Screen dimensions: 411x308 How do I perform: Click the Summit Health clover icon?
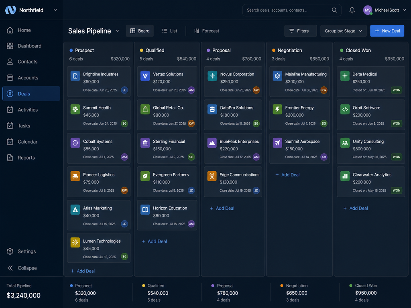point(75,109)
